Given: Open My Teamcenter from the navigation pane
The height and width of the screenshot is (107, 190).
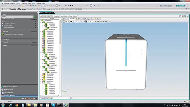Looking at the screenshot, I should click(8, 90).
